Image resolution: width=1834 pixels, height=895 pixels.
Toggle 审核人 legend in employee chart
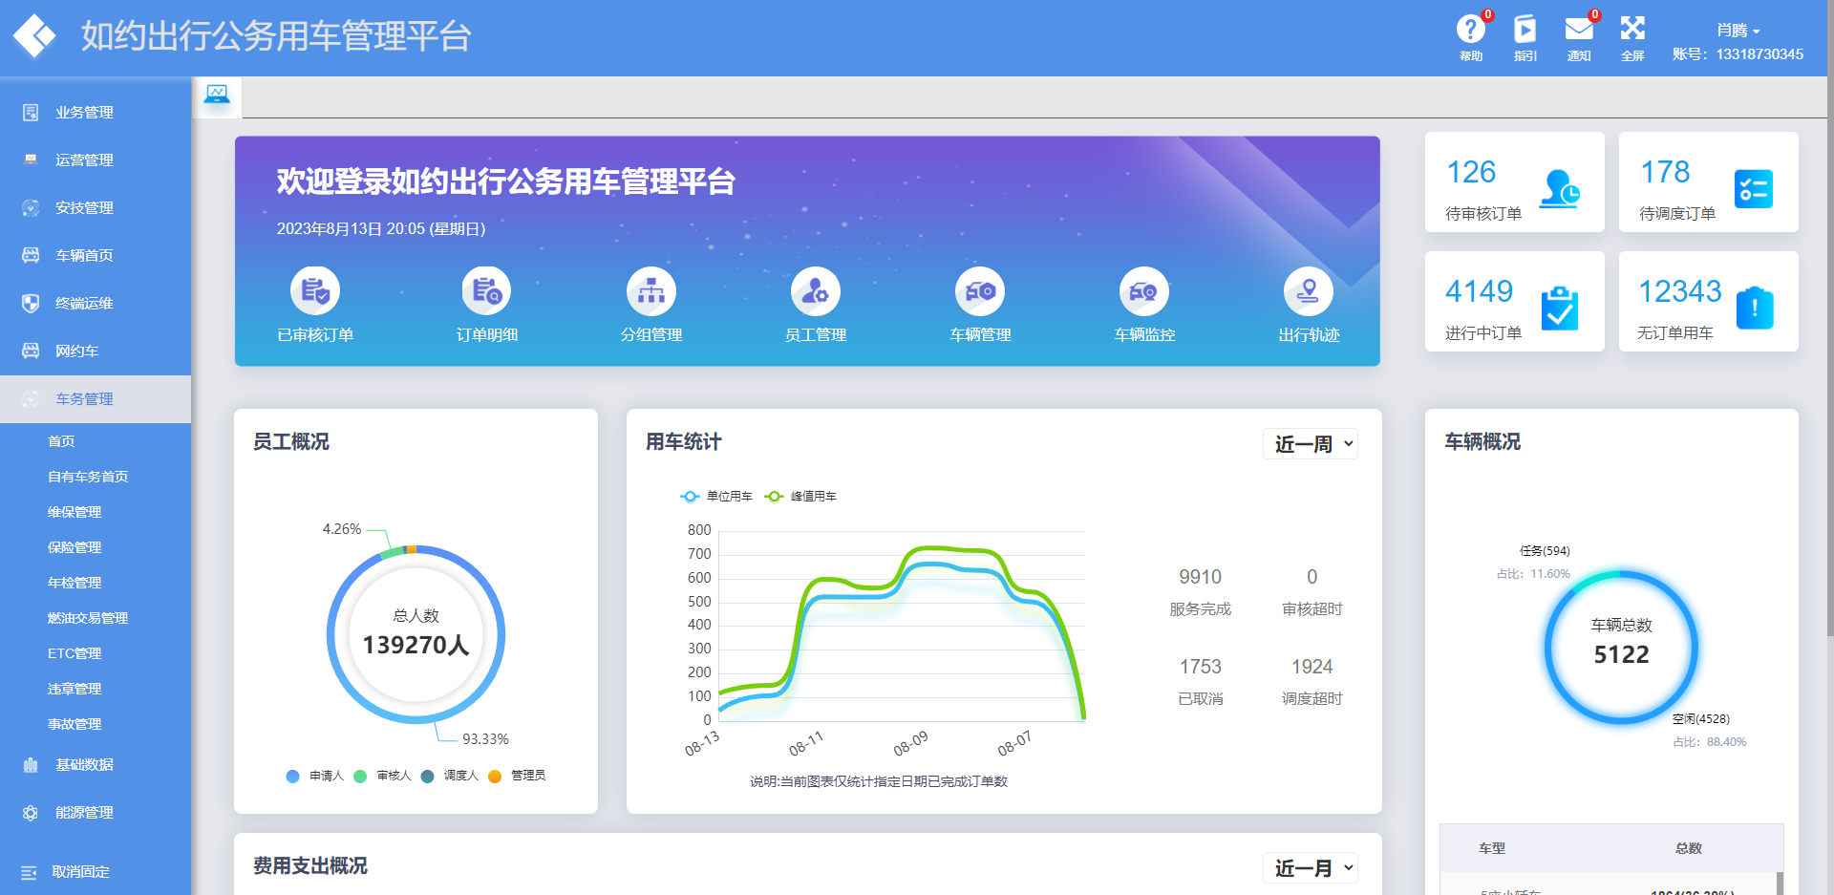(x=382, y=776)
